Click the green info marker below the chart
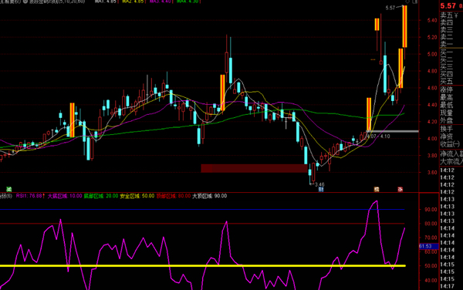 8,189
